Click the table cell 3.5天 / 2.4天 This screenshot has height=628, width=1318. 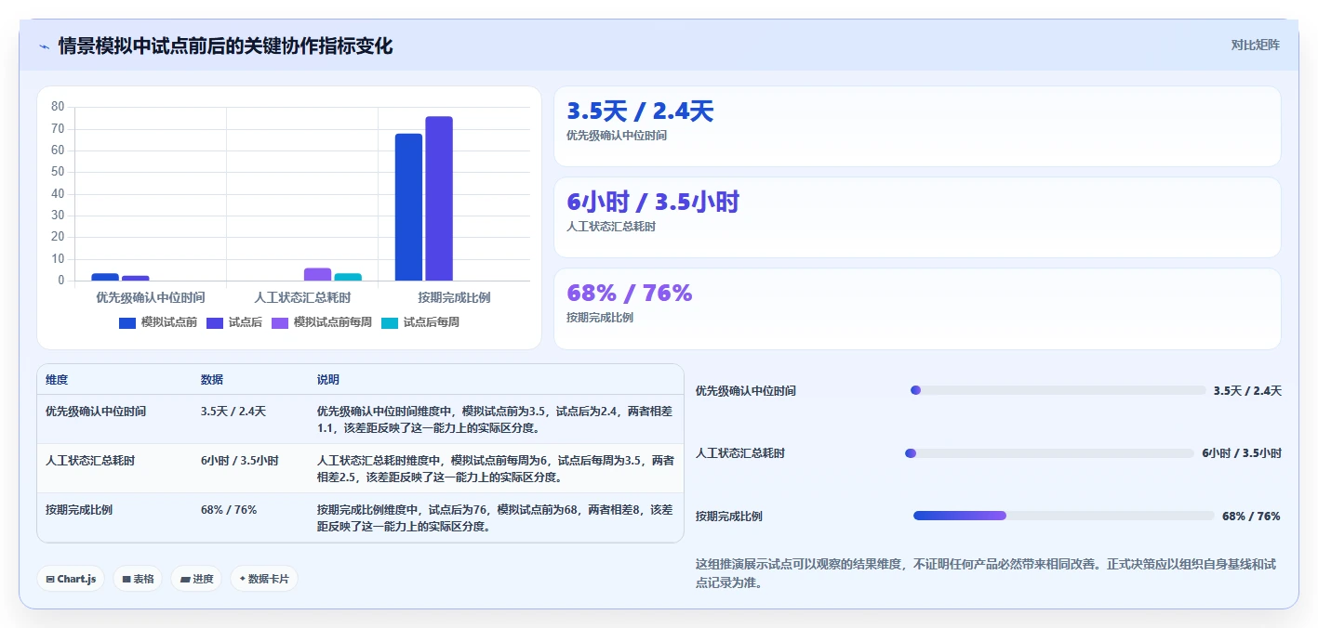(233, 411)
